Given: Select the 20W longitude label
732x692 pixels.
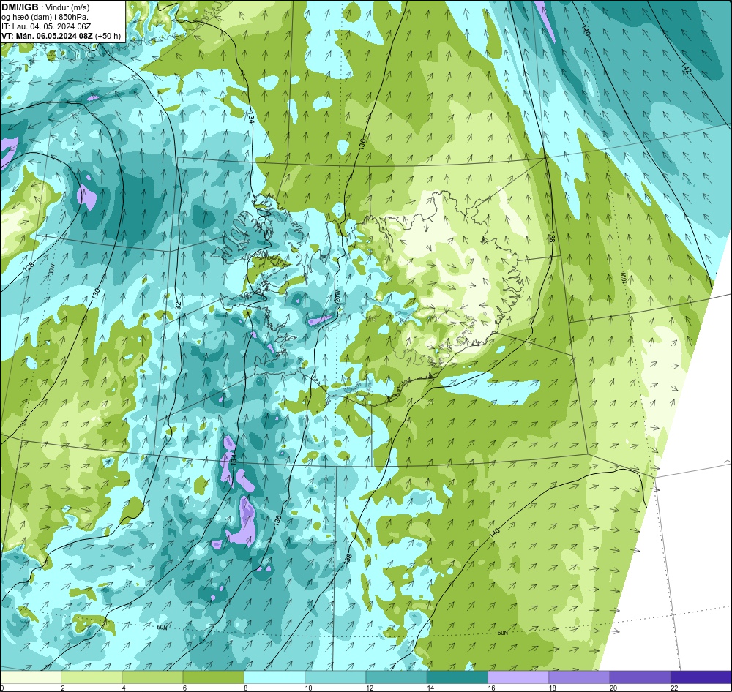Looking at the screenshot, I should tap(336, 296).
